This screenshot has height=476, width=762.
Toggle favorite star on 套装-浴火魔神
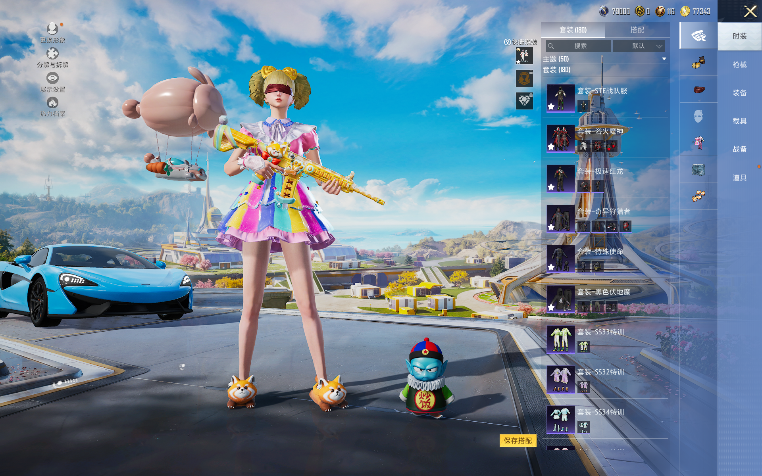551,147
